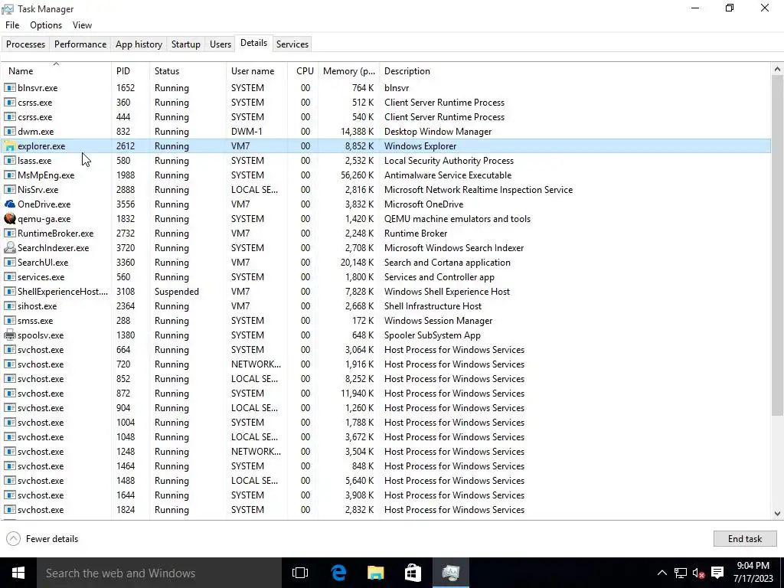Screen dimensions: 784x588
Task: Click the Antimalware Service Executable description
Action: (447, 175)
